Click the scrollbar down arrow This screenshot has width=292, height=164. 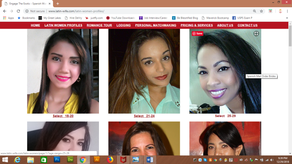pos(290,153)
